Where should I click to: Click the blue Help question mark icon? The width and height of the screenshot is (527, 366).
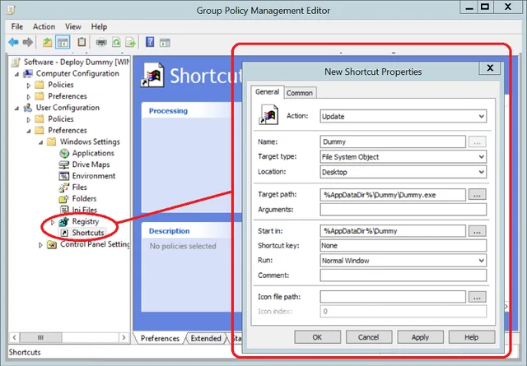(x=150, y=42)
